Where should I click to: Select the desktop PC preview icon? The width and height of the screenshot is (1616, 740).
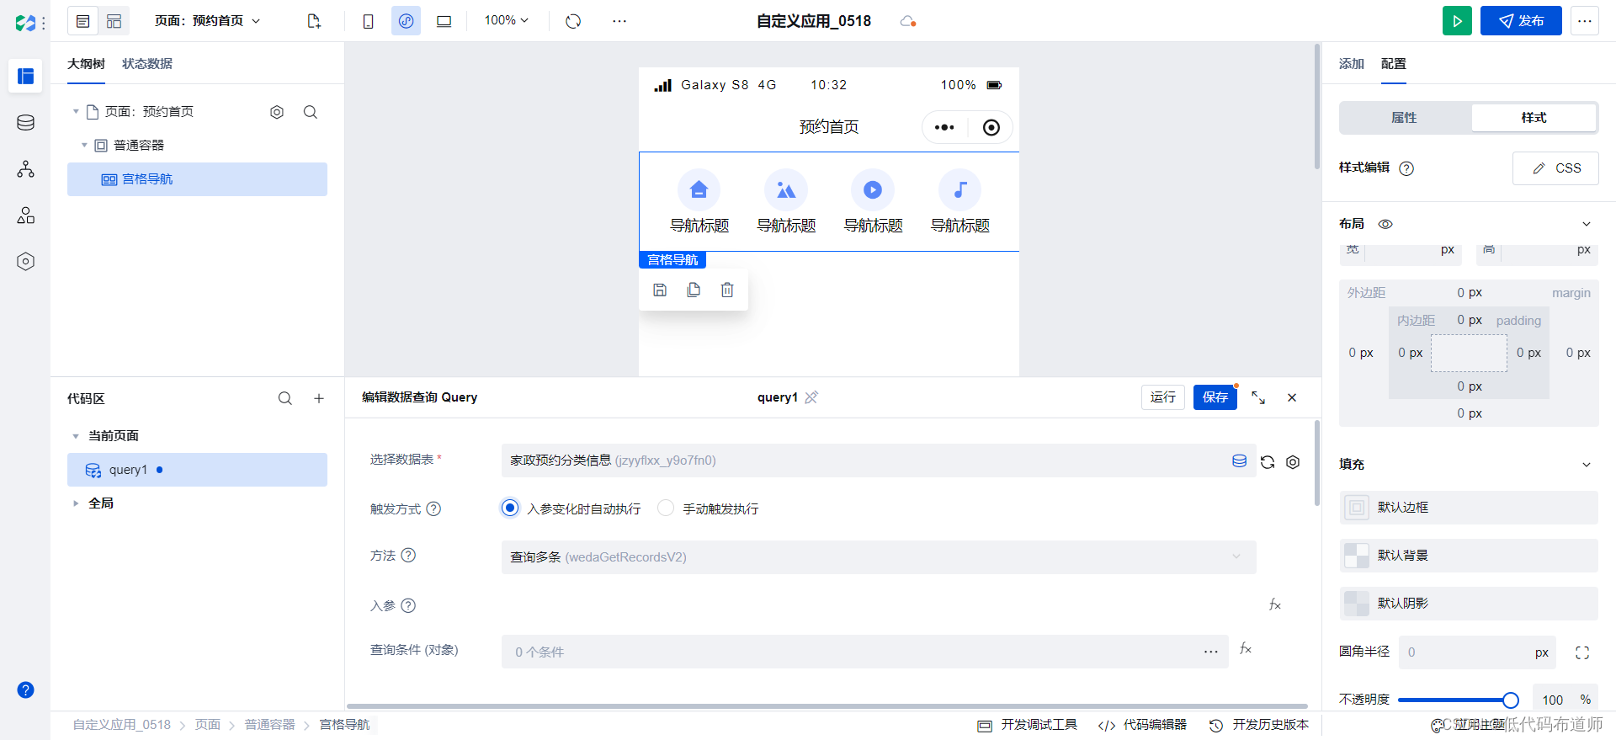pos(444,21)
